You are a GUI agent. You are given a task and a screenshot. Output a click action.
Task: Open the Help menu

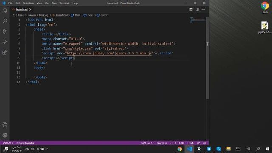tap(75, 3)
